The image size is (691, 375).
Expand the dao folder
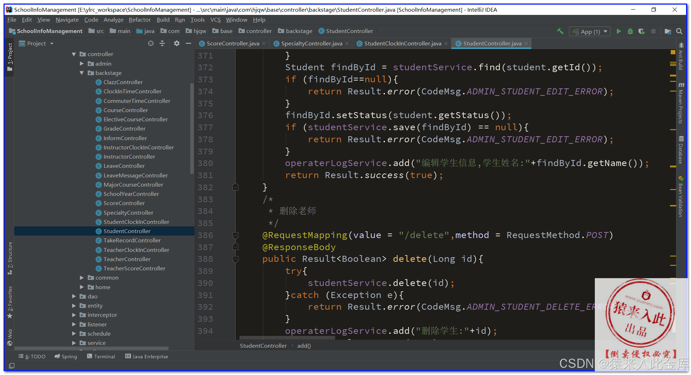pyautogui.click(x=74, y=296)
